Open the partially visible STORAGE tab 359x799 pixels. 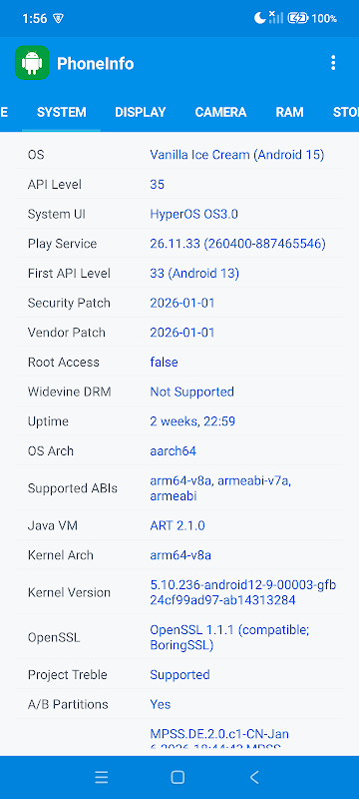coord(345,112)
